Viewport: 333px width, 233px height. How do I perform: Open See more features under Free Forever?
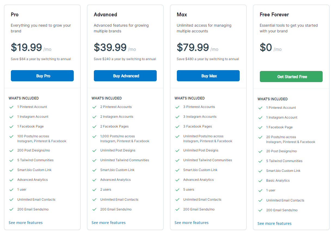tap(275, 223)
